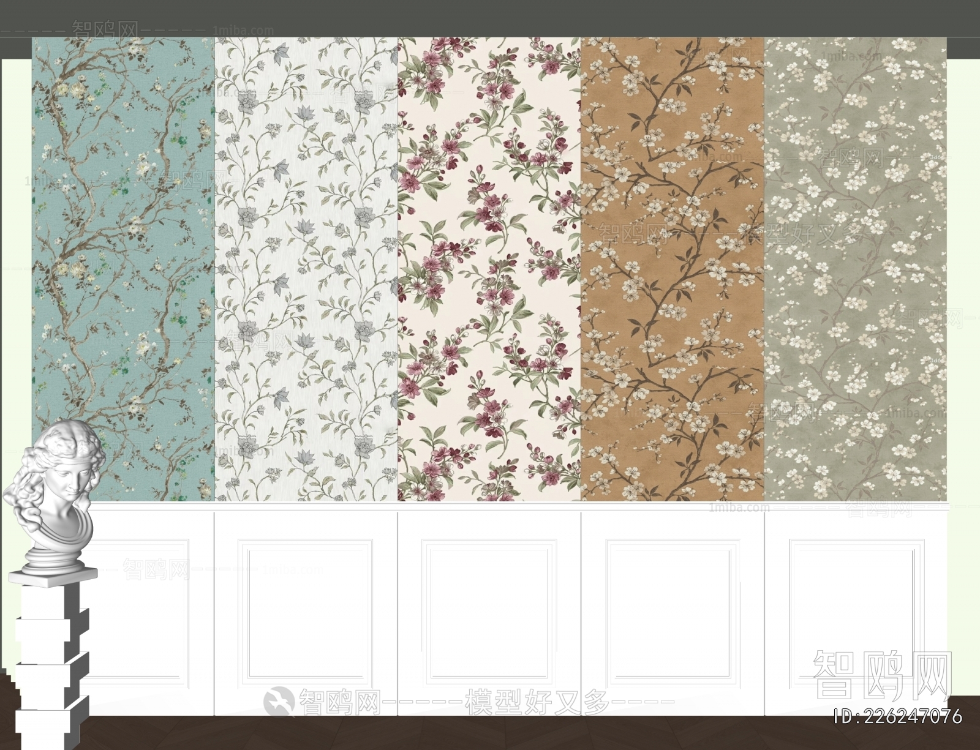Screen dimensions: 980x750
Task: Select the brown plum blossom wallpaper
Action: tap(674, 245)
